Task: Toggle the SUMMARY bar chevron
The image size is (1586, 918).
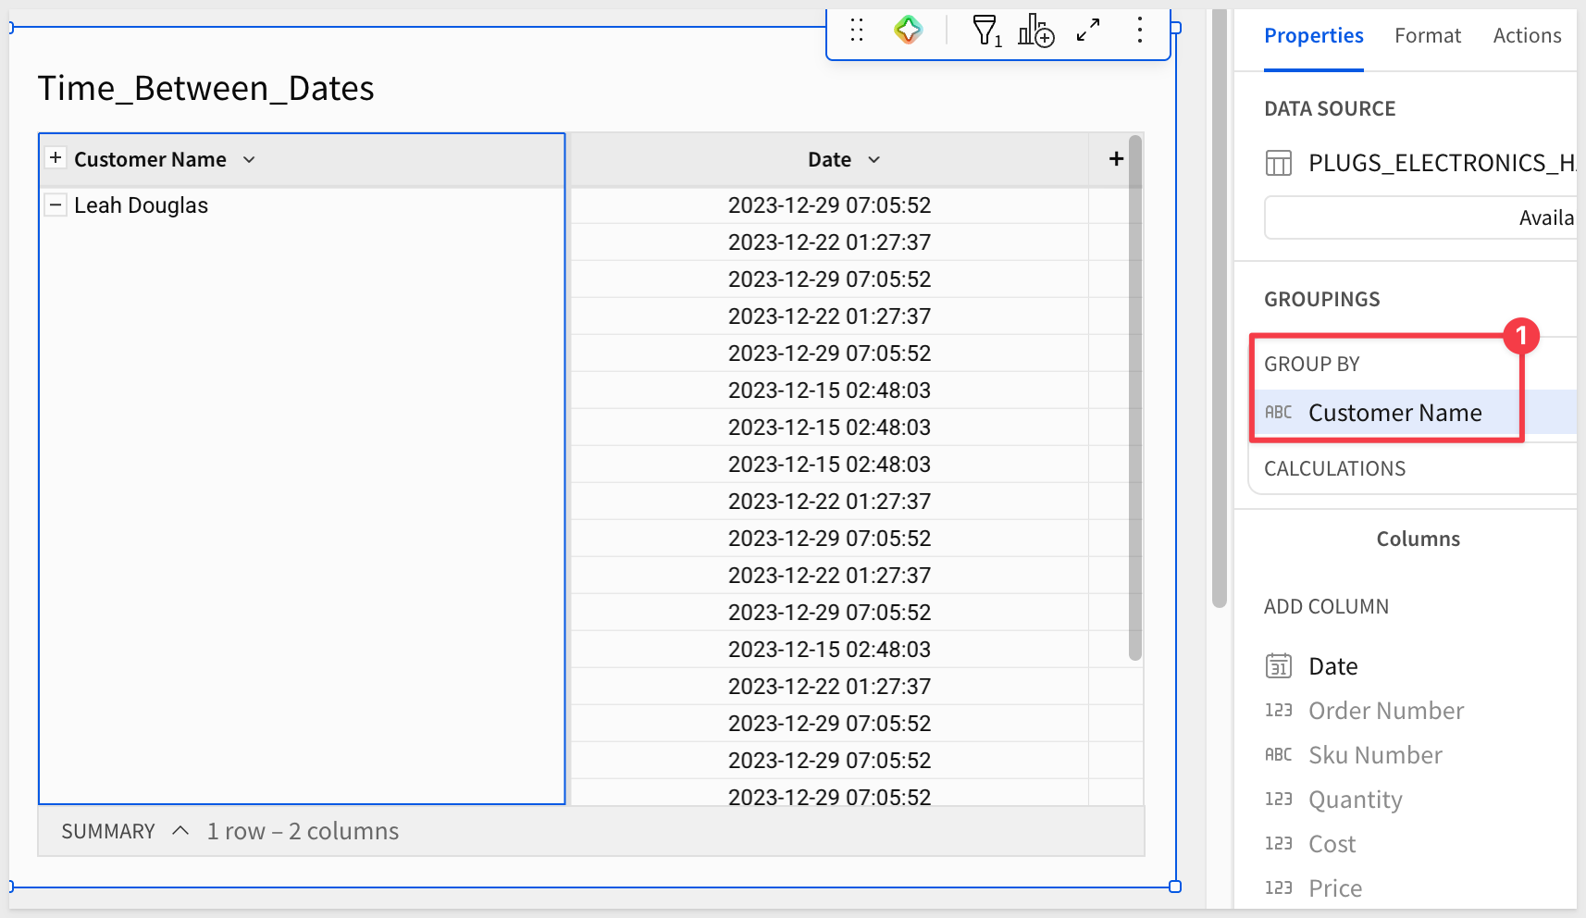Action: (180, 831)
